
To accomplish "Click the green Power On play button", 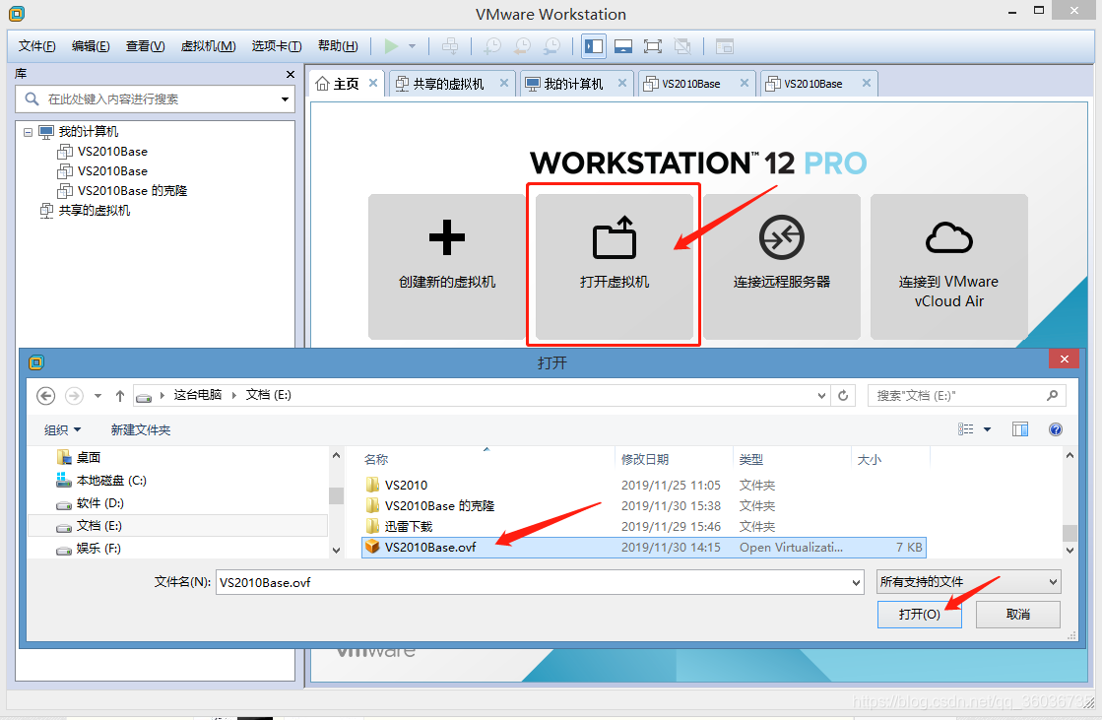I will [392, 46].
